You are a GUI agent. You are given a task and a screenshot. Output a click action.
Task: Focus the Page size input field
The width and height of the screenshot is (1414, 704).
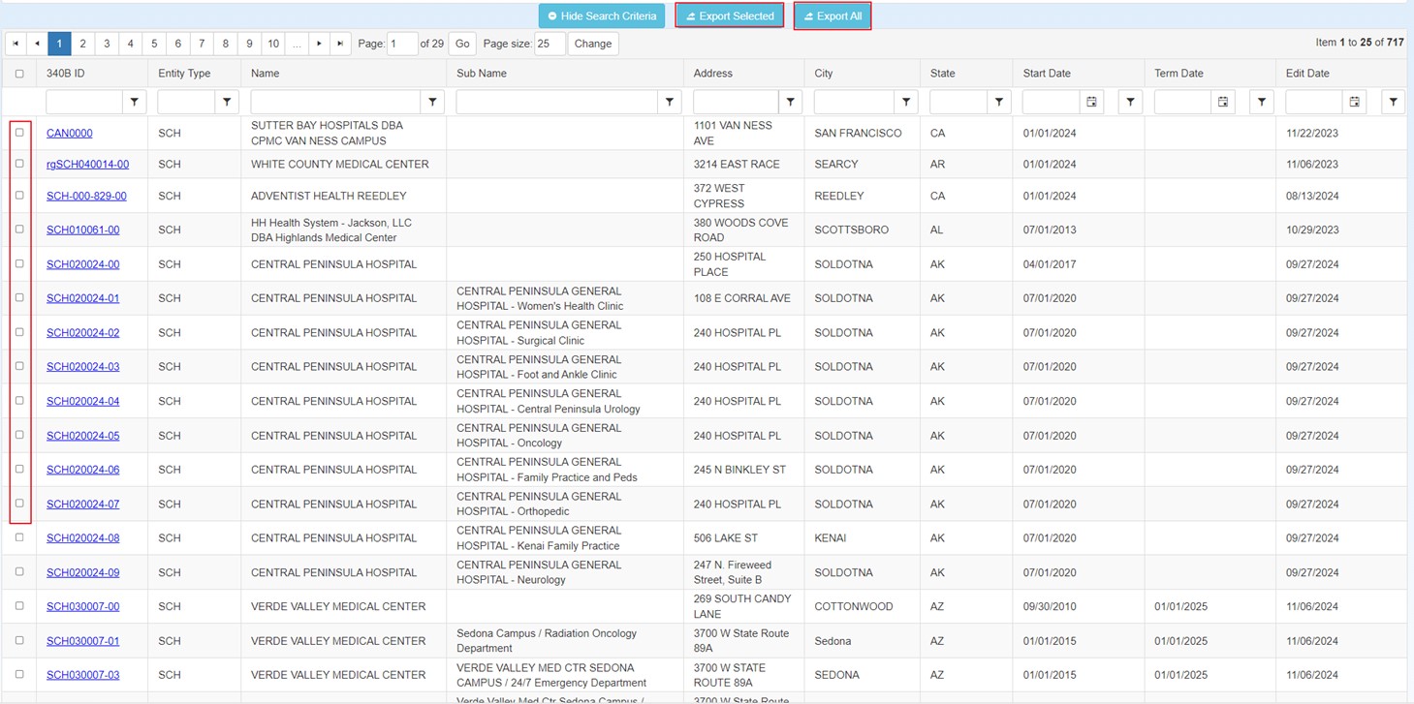point(550,44)
